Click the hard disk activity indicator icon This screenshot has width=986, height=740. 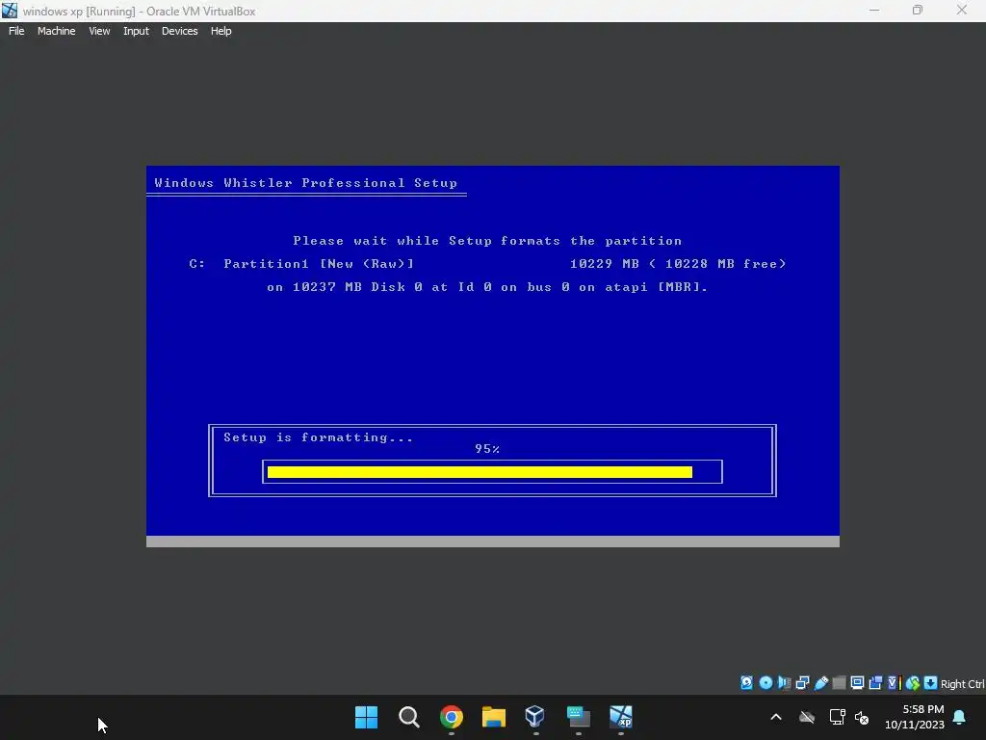[x=746, y=683]
